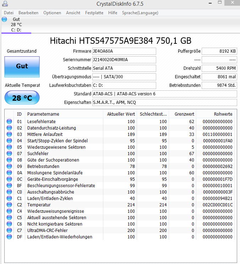Click raw value 001100000001
Screen dimensions: 240x264
pos(218,134)
